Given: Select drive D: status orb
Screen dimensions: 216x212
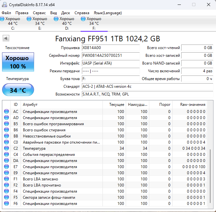Looking at the screenshot, I should [56, 19].
